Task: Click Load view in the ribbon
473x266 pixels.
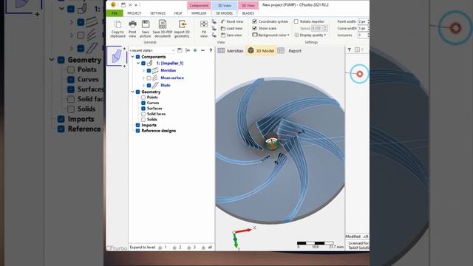Action: (x=231, y=28)
